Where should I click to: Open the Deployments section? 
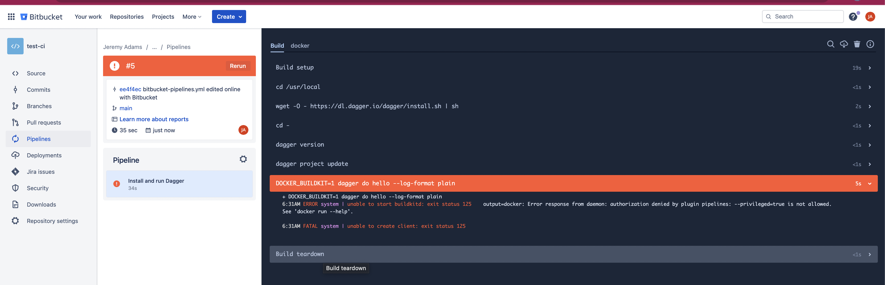coord(44,155)
